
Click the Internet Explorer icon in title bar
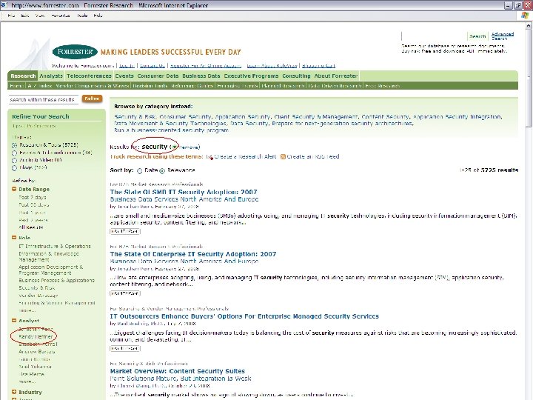point(4,5)
